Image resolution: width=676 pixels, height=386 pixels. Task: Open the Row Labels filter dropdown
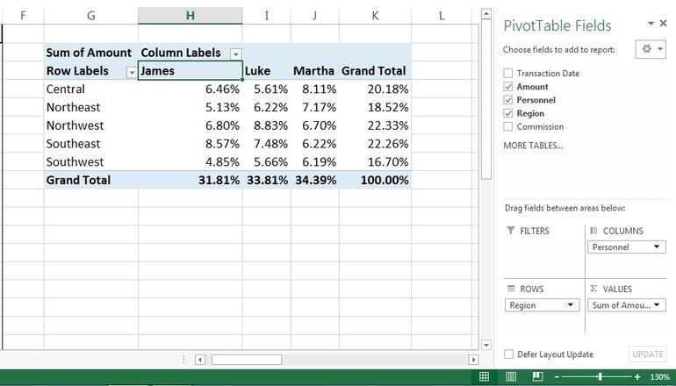[x=132, y=72]
